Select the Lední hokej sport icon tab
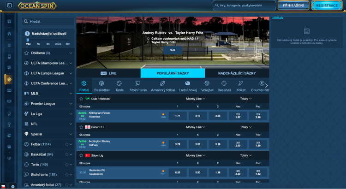 coord(188,86)
